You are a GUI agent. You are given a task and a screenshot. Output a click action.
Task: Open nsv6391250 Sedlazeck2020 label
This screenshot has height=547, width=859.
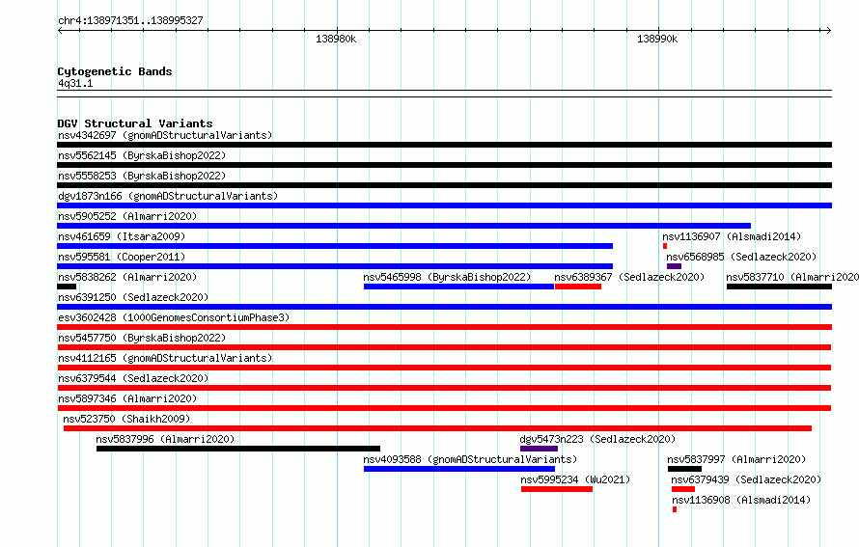tap(133, 297)
